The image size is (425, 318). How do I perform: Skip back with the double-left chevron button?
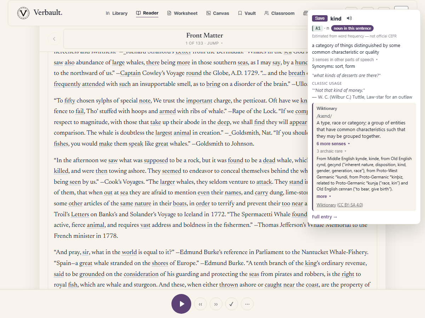(x=200, y=304)
